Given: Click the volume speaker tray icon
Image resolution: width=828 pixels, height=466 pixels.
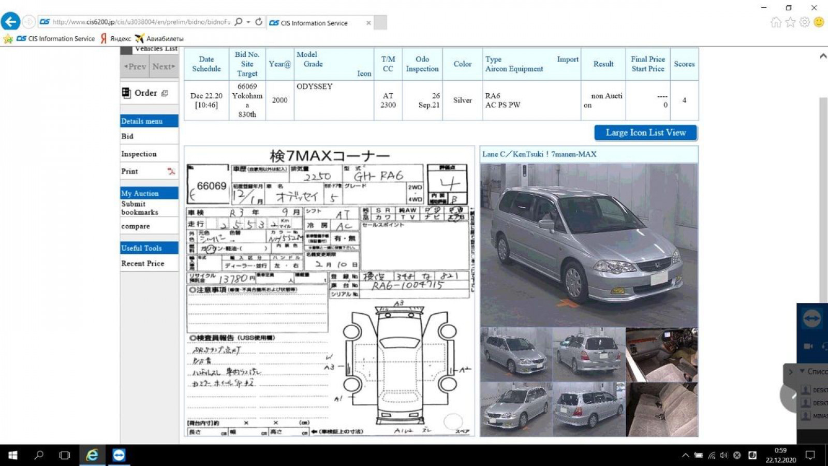Looking at the screenshot, I should [x=724, y=455].
